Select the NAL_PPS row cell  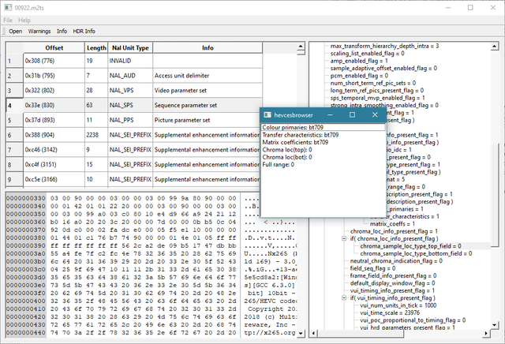130,120
